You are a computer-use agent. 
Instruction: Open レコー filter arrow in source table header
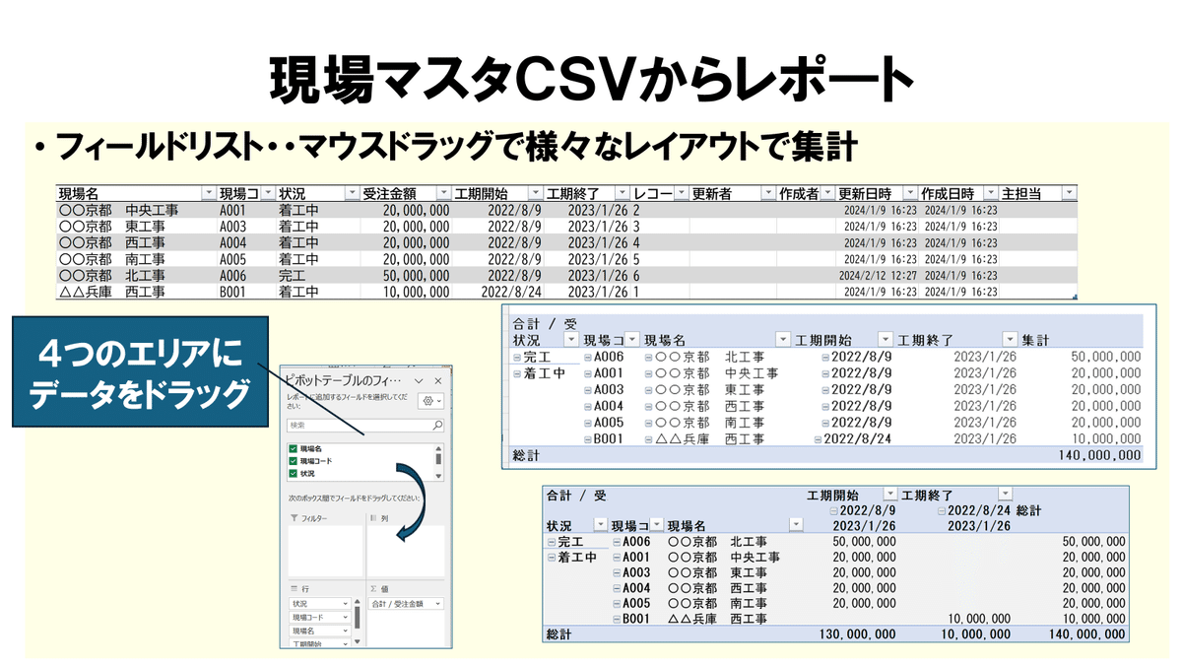(683, 193)
